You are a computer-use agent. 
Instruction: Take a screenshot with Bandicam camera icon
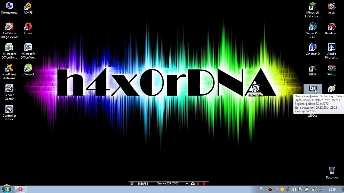coord(192,184)
